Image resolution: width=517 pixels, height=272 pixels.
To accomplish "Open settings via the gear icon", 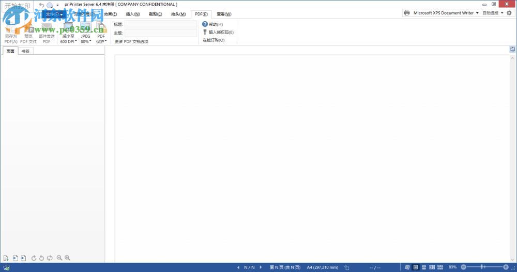I will 509,13.
